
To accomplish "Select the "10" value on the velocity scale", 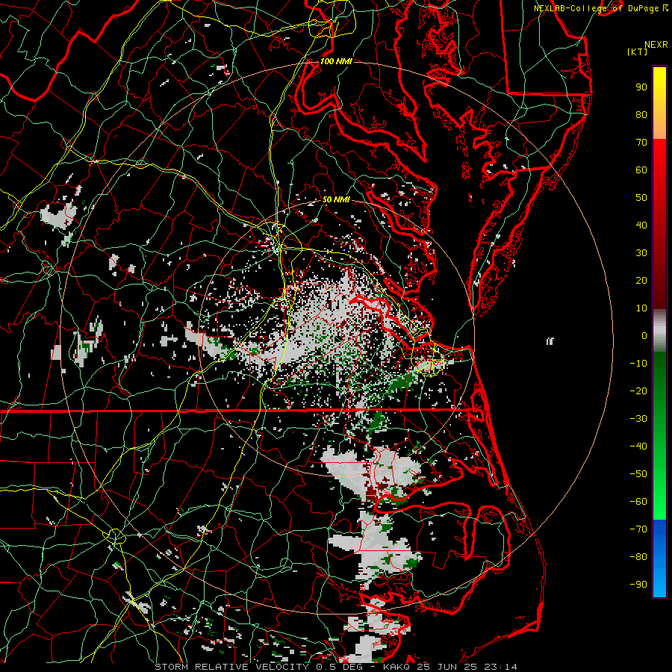I will (x=641, y=308).
